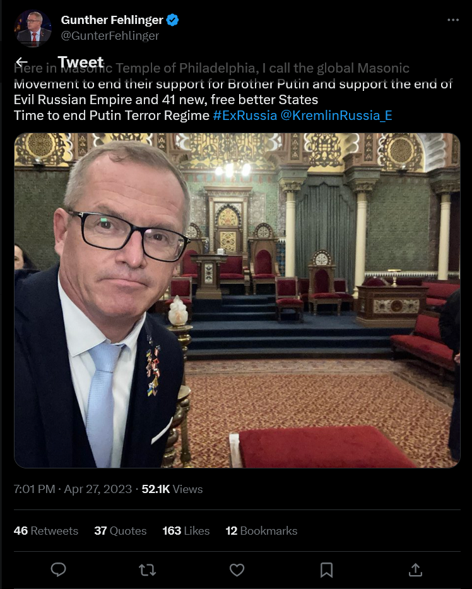The image size is (472, 589).
Task: Click the reply speech bubble icon
Action: pyautogui.click(x=58, y=570)
